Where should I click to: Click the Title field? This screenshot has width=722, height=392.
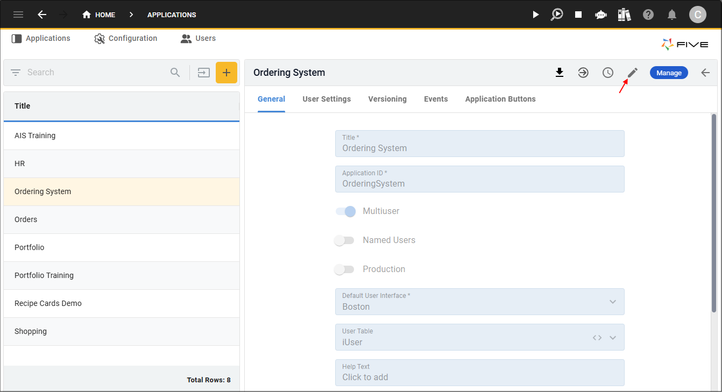click(480, 144)
